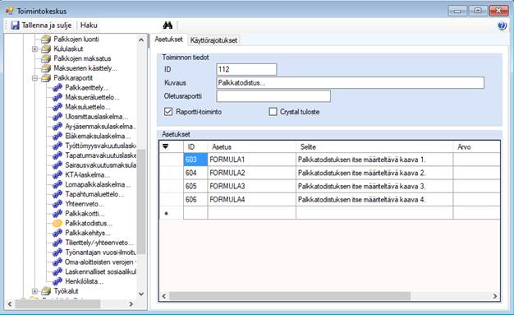
Task: Click the Tapaturmavakuutuslaskelma report icon
Action: 57,155
